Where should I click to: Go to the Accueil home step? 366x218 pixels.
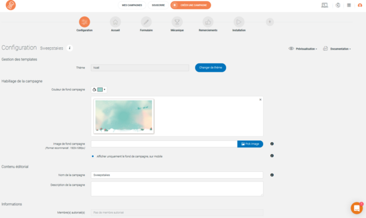coord(115,22)
